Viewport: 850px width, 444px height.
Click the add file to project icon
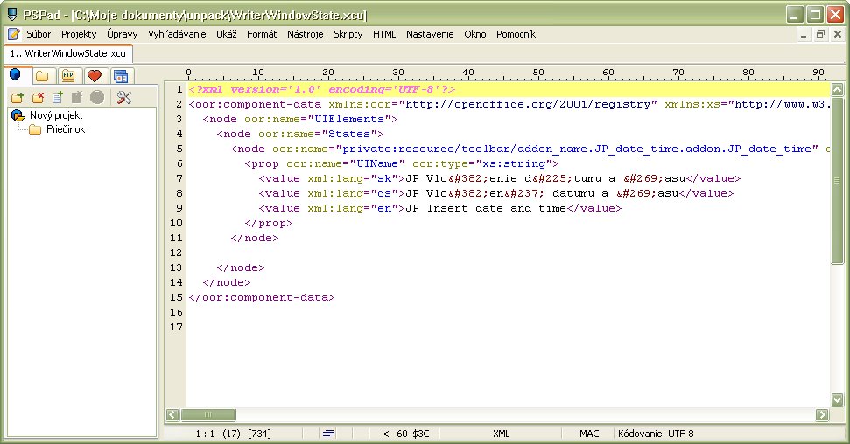pyautogui.click(x=58, y=97)
